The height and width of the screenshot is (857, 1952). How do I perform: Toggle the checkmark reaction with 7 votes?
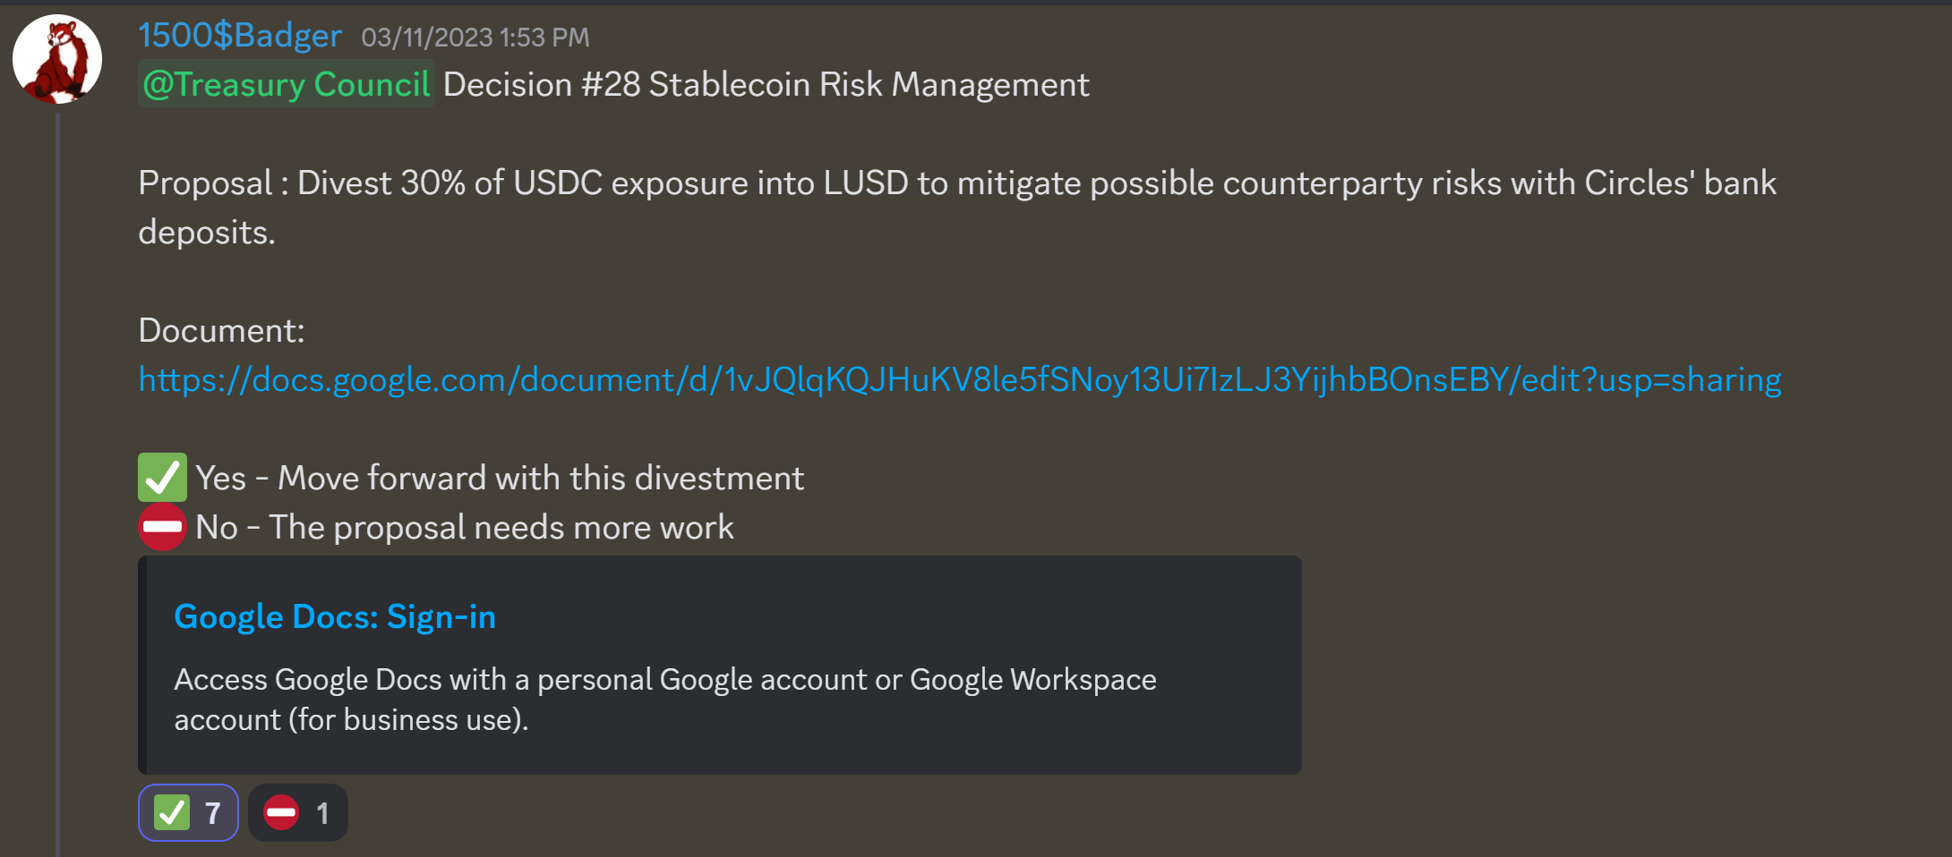pyautogui.click(x=188, y=813)
